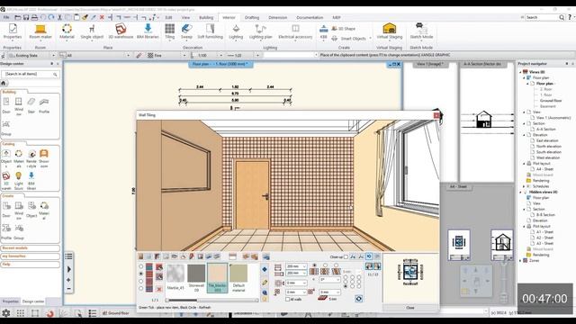Activate Sketch Mode

pos(421,31)
